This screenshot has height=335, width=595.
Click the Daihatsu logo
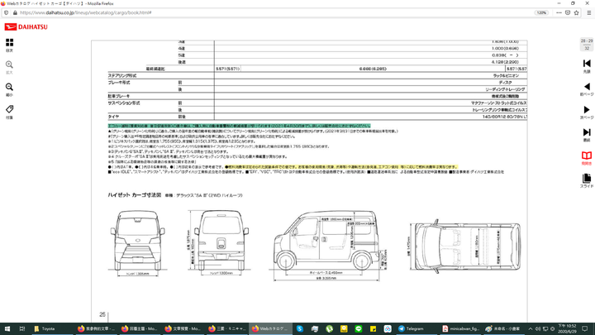[26, 27]
